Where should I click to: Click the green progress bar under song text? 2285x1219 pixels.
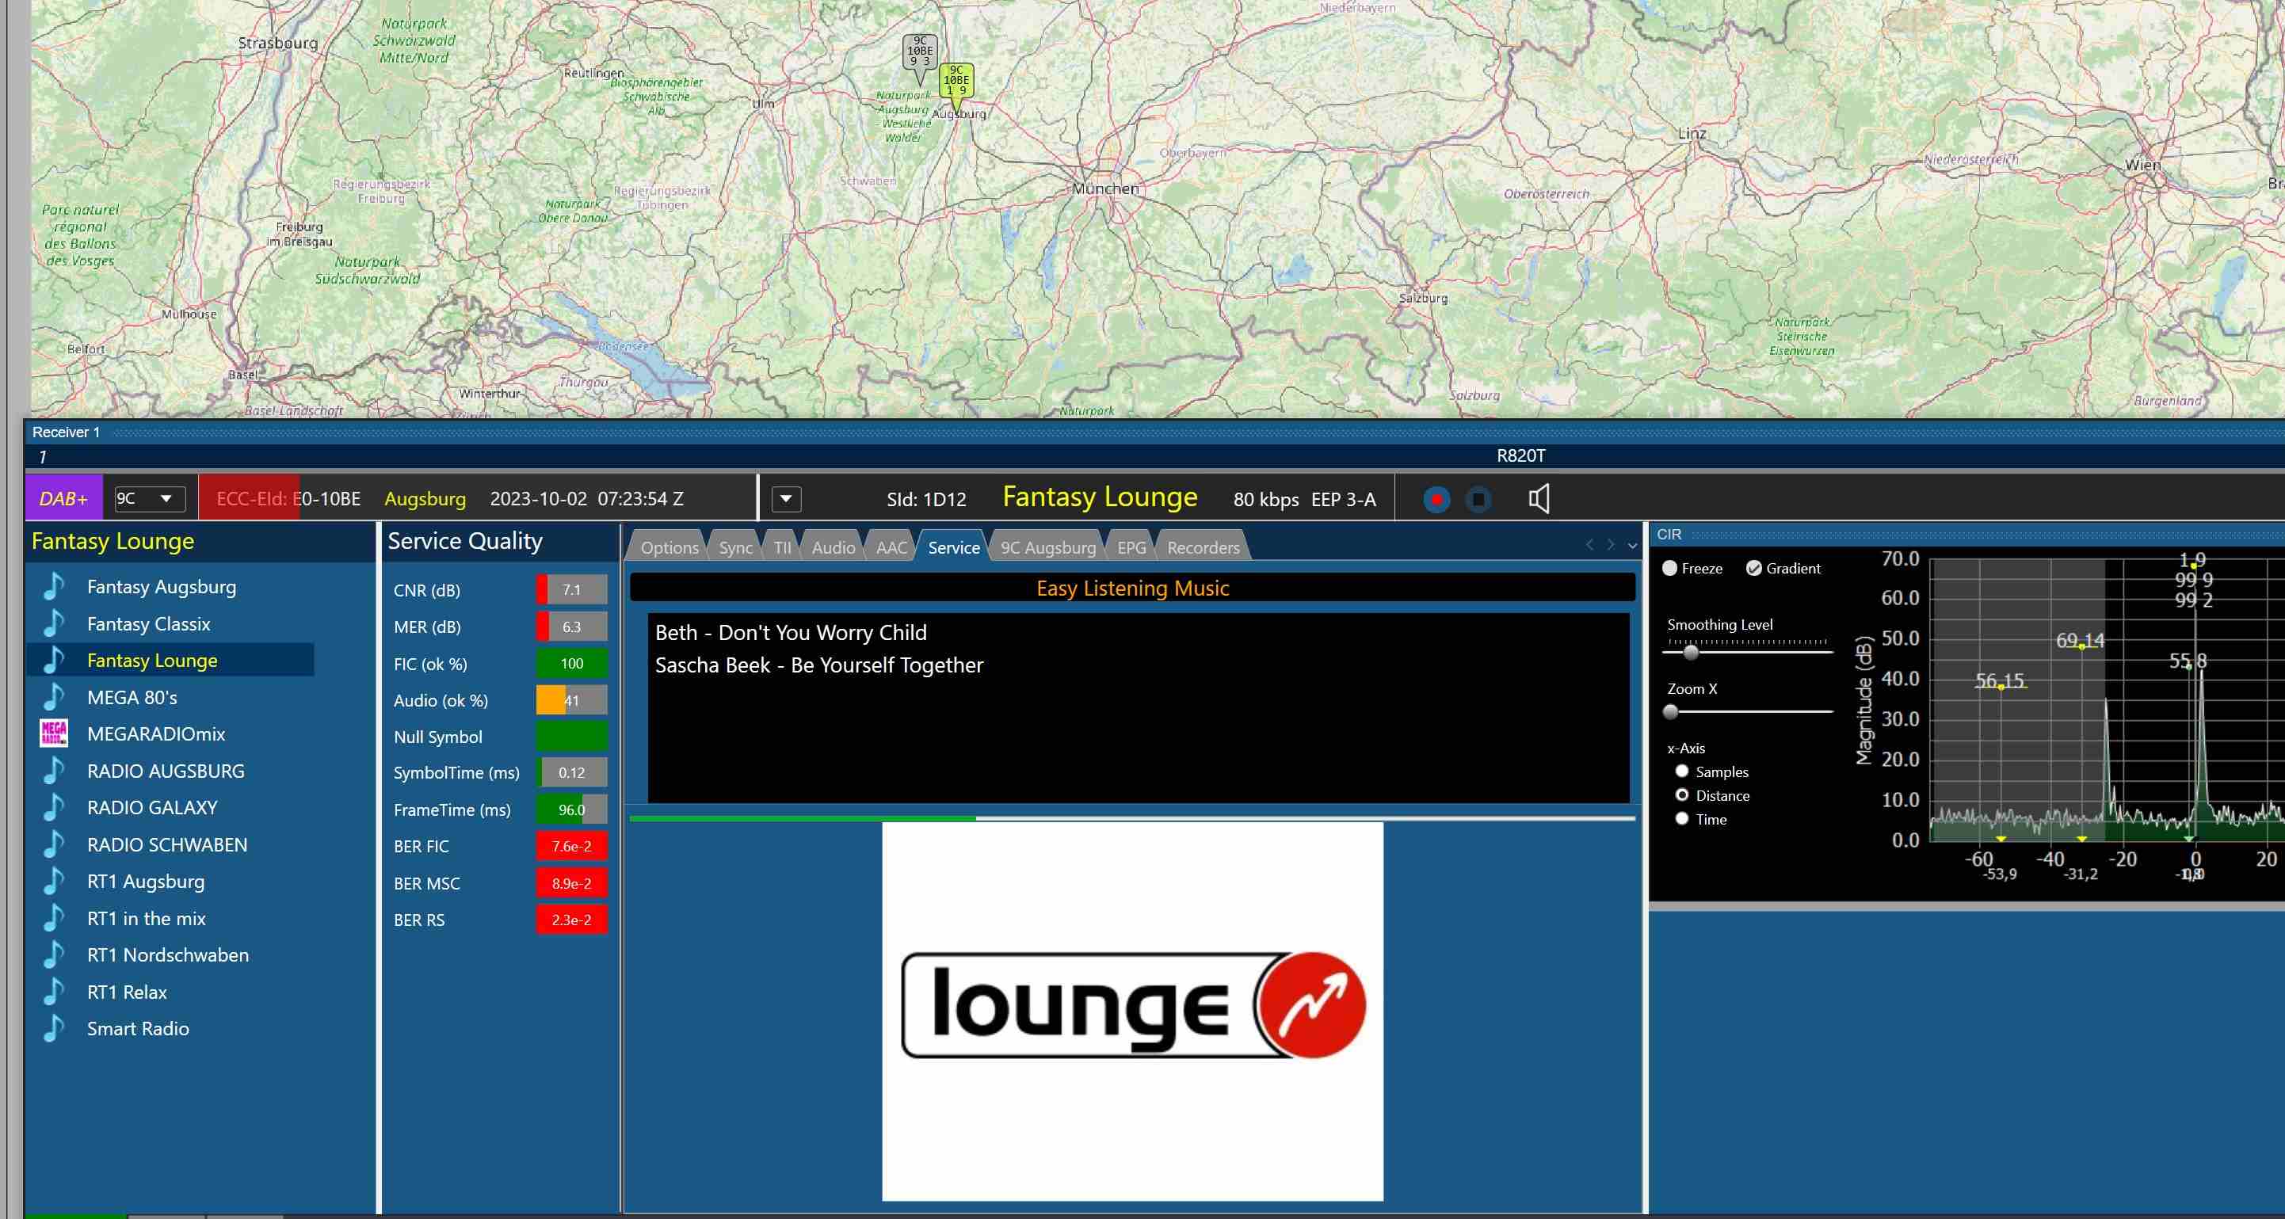[802, 818]
